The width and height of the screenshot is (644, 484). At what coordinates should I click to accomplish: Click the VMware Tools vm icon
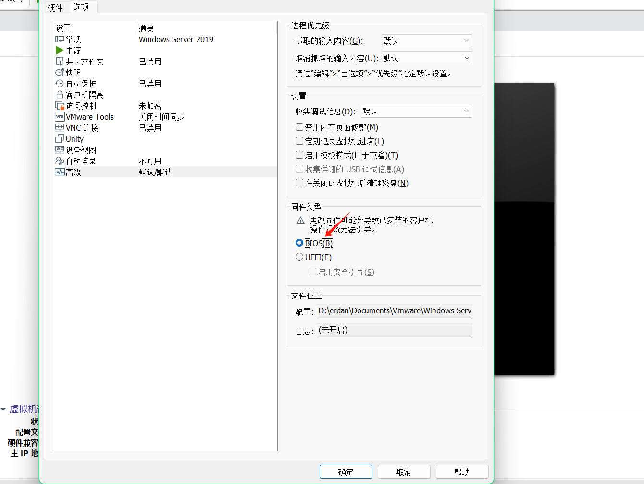(60, 117)
